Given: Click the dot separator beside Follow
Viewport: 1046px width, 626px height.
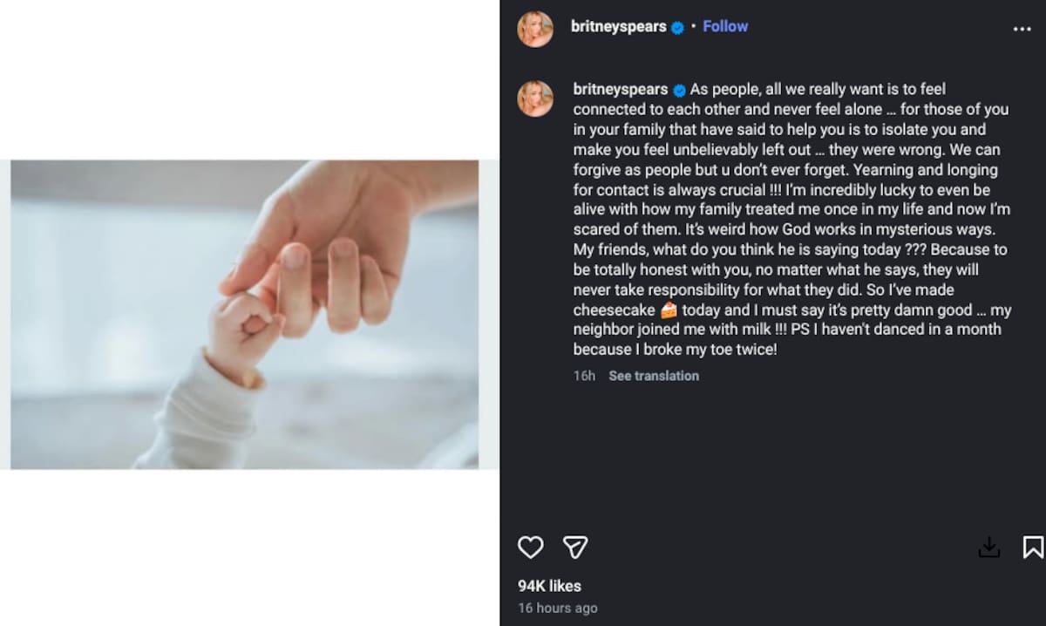Looking at the screenshot, I should coord(694,26).
